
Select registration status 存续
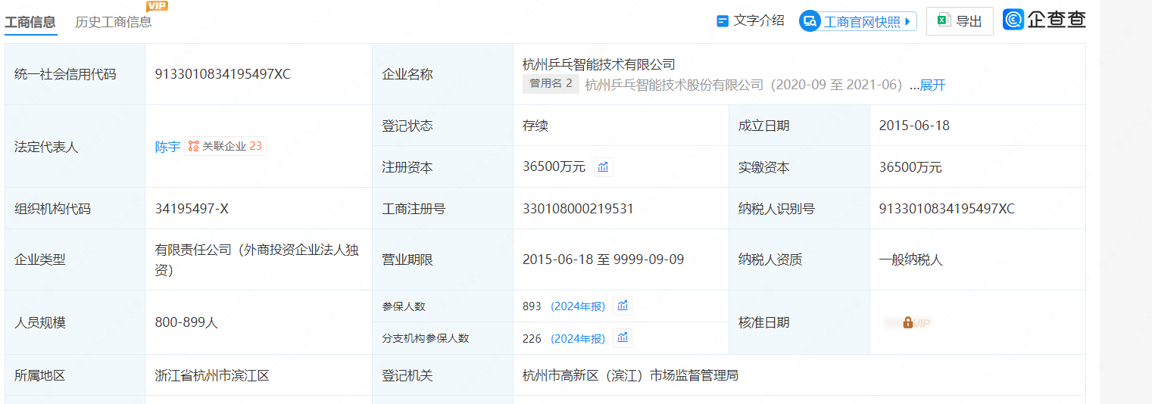[x=535, y=126]
